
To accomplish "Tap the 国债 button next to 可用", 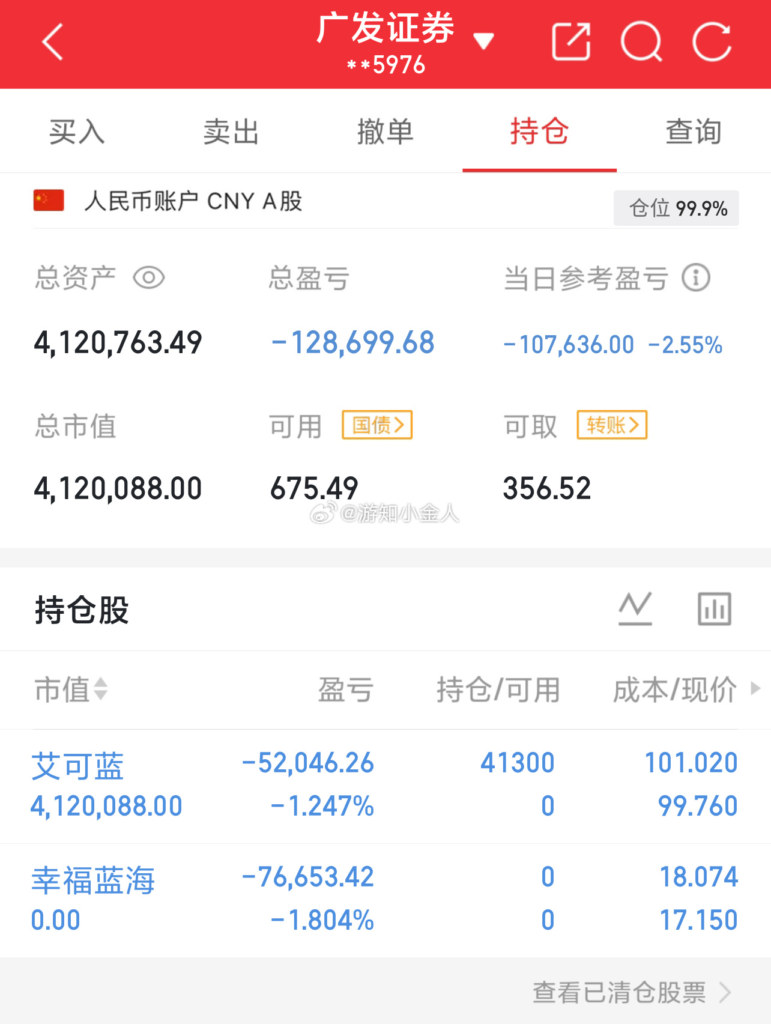I will point(377,425).
